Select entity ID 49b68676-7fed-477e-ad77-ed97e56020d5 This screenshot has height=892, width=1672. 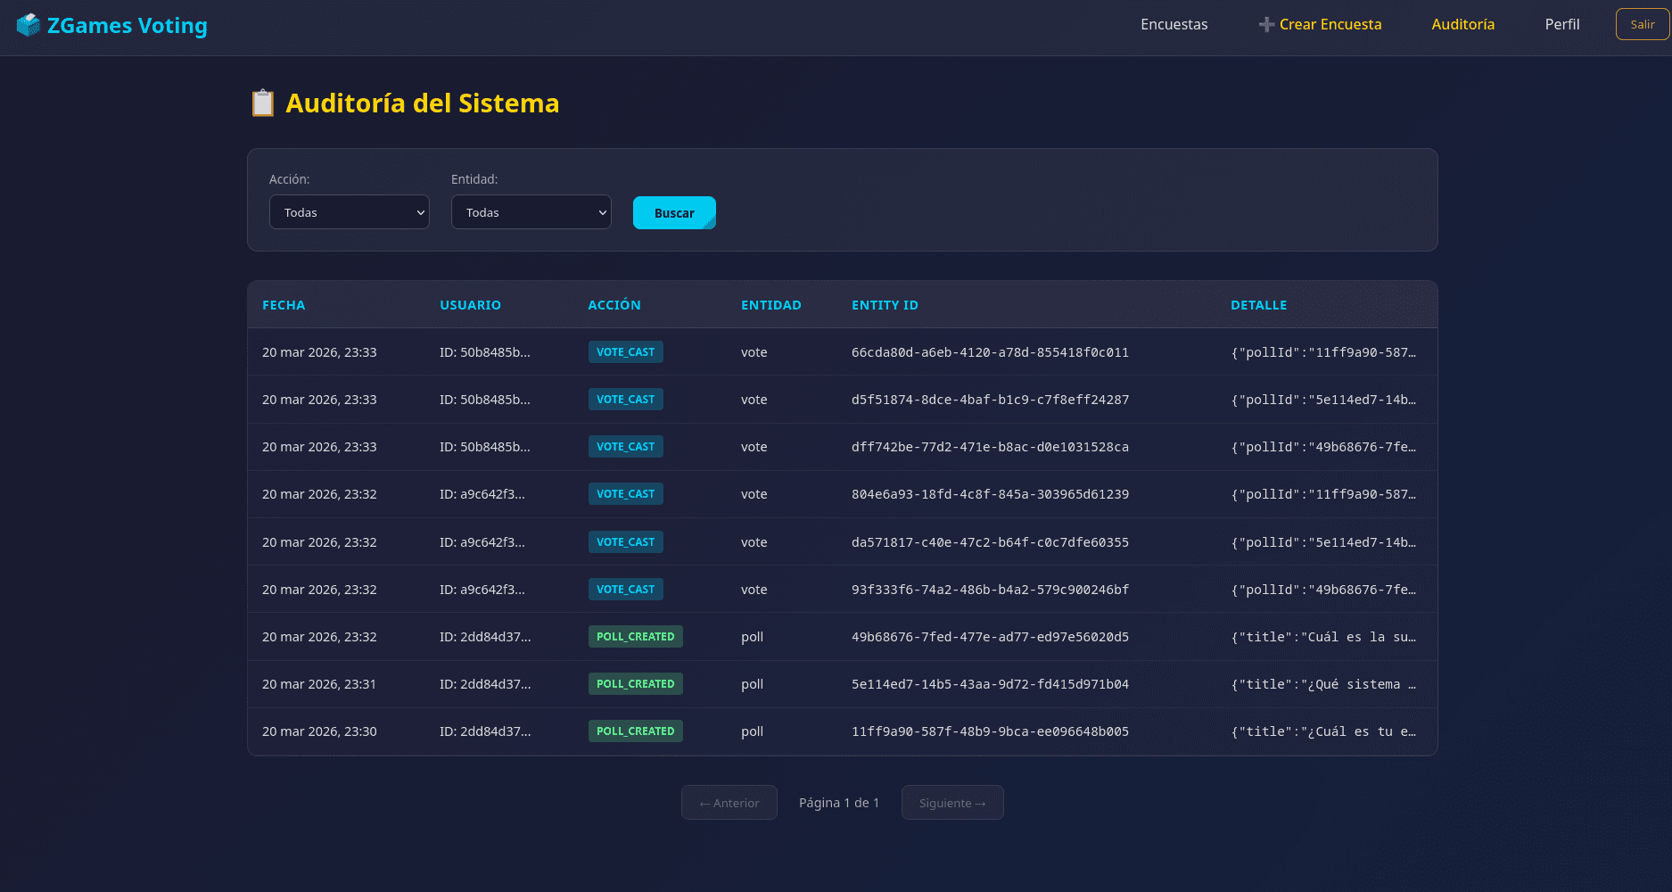990,637
